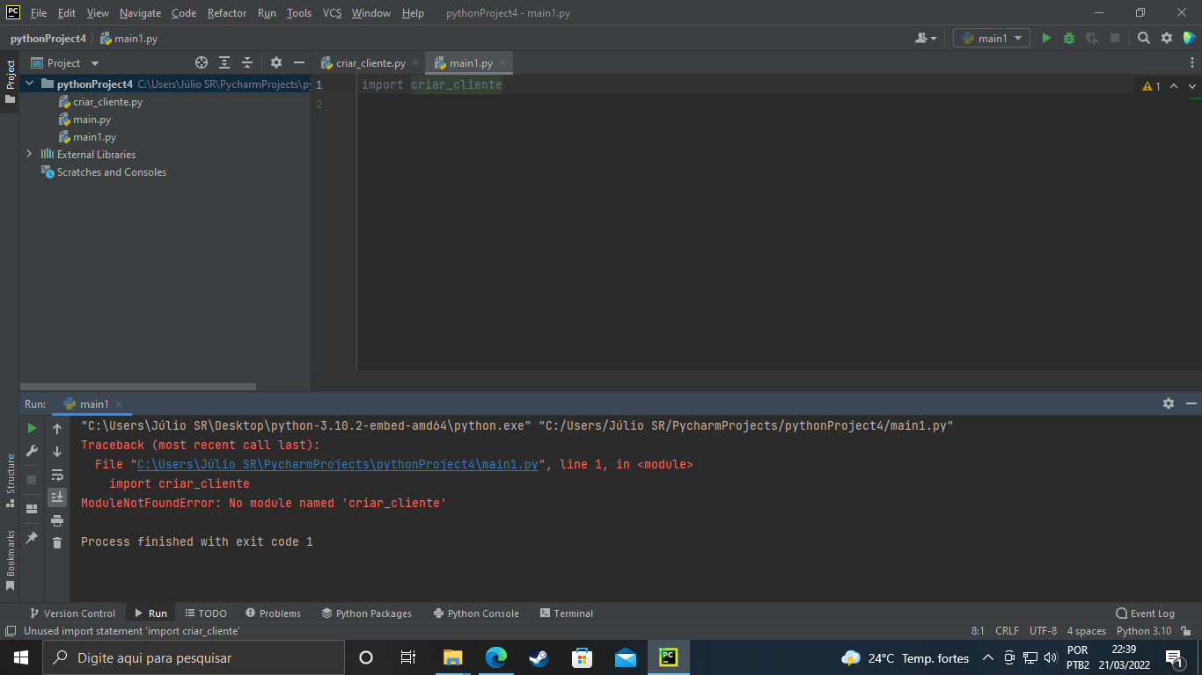
Task: Open the Python 3.10 interpreter selector
Action: click(x=1144, y=631)
